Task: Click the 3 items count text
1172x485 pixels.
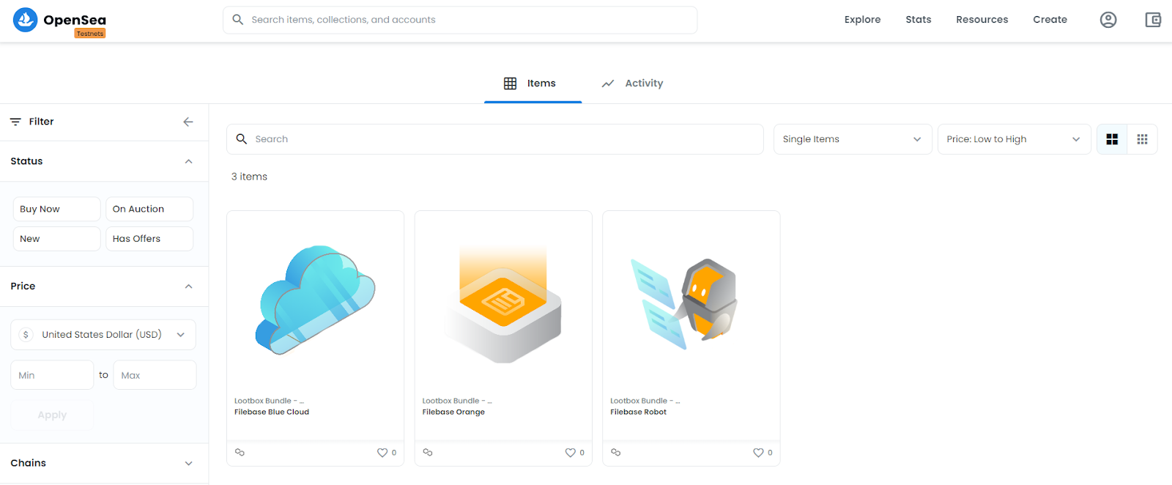Action: (x=249, y=177)
